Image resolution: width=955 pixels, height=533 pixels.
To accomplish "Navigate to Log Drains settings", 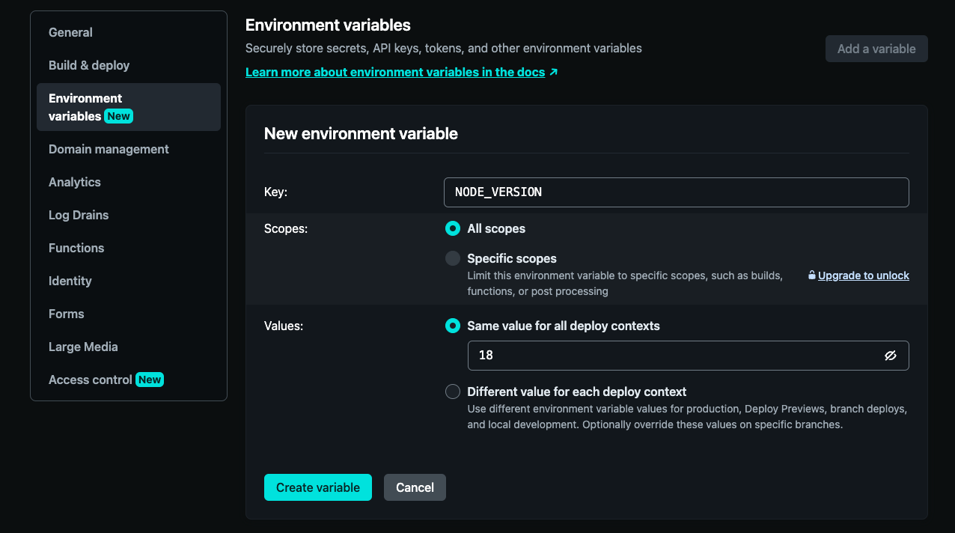I will (78, 215).
